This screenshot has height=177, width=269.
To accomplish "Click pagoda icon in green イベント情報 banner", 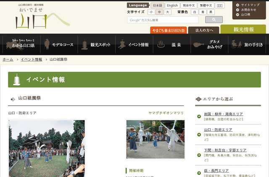I will pyautogui.click(x=17, y=79).
